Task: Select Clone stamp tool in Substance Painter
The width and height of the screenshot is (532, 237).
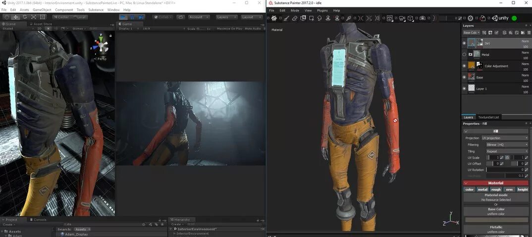Action: (328, 18)
